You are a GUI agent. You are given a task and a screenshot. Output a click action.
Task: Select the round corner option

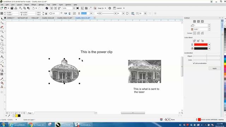pos(198,33)
